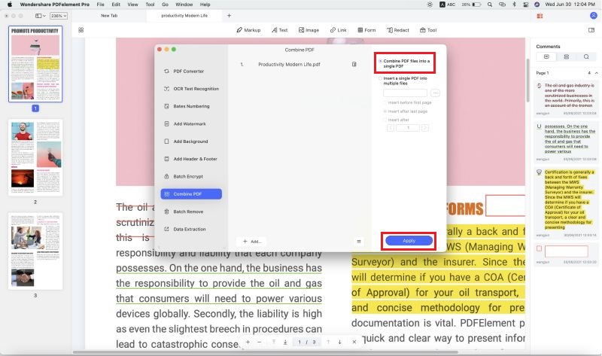This screenshot has height=356, width=602.
Task: Increase insert page number stepper
Action: pos(424,128)
